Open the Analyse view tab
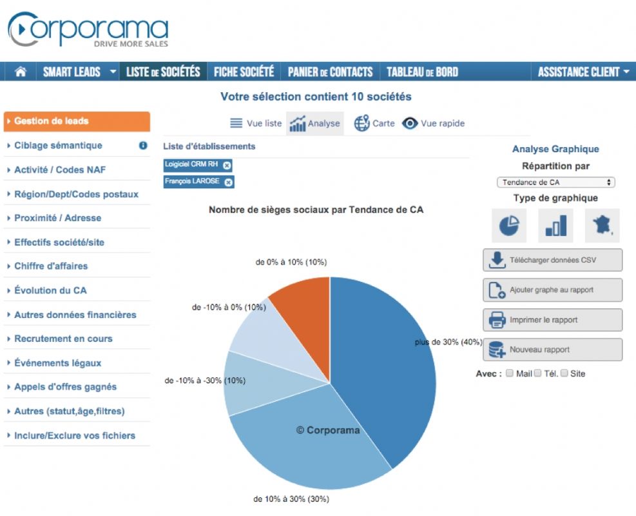 (x=314, y=123)
